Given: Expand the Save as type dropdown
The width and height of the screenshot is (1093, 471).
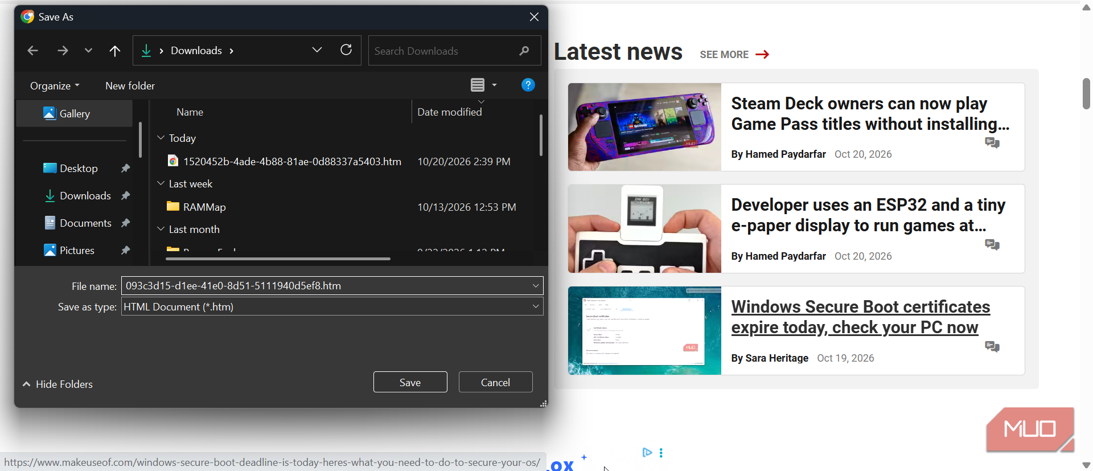Looking at the screenshot, I should pyautogui.click(x=536, y=306).
